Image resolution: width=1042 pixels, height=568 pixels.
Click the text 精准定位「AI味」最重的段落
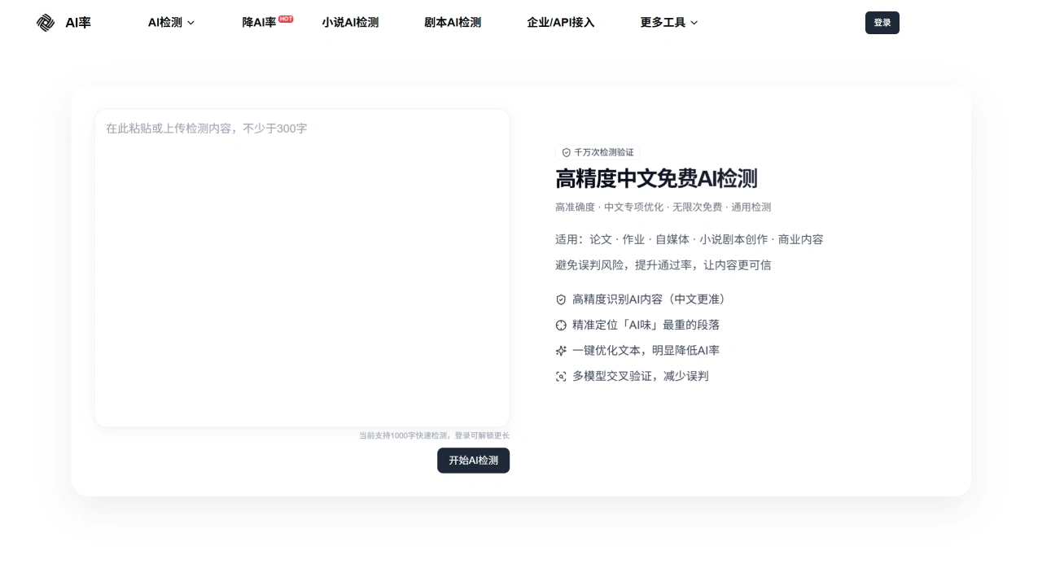click(x=646, y=325)
